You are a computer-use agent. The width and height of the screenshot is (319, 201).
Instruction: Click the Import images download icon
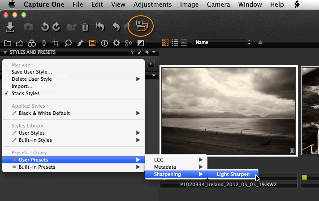point(10,27)
